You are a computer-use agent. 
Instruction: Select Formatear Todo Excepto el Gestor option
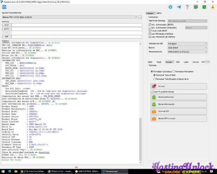[x=154, y=79]
